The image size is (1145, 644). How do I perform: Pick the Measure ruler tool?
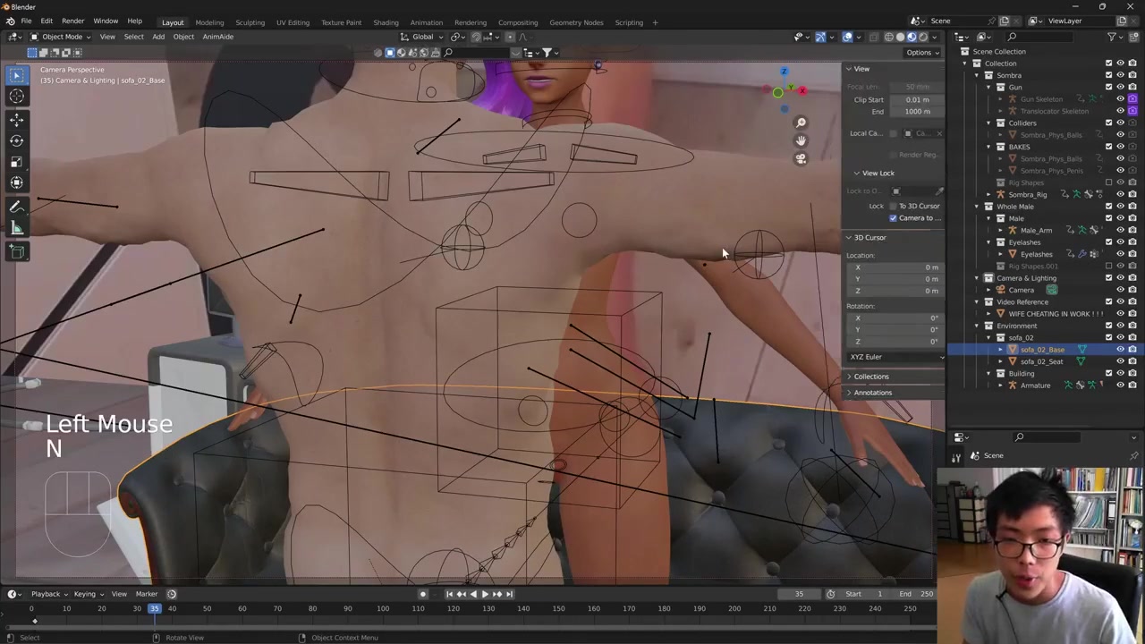coord(16,229)
